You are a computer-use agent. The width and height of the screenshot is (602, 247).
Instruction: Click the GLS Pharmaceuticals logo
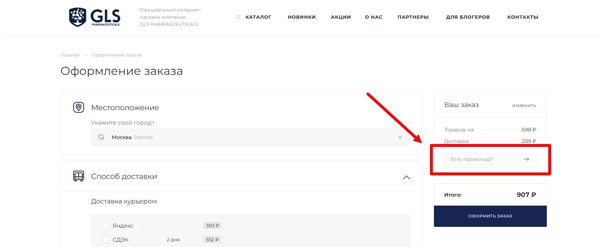[95, 17]
